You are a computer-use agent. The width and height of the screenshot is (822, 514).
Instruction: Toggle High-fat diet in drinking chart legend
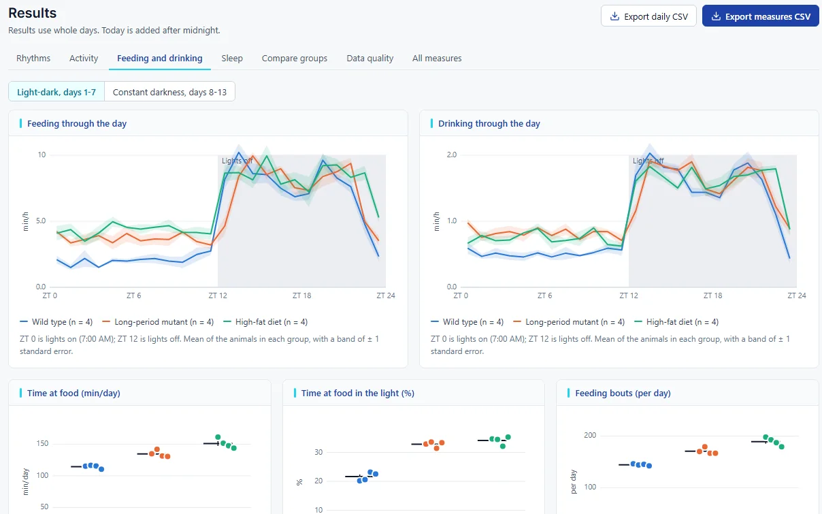(x=677, y=322)
